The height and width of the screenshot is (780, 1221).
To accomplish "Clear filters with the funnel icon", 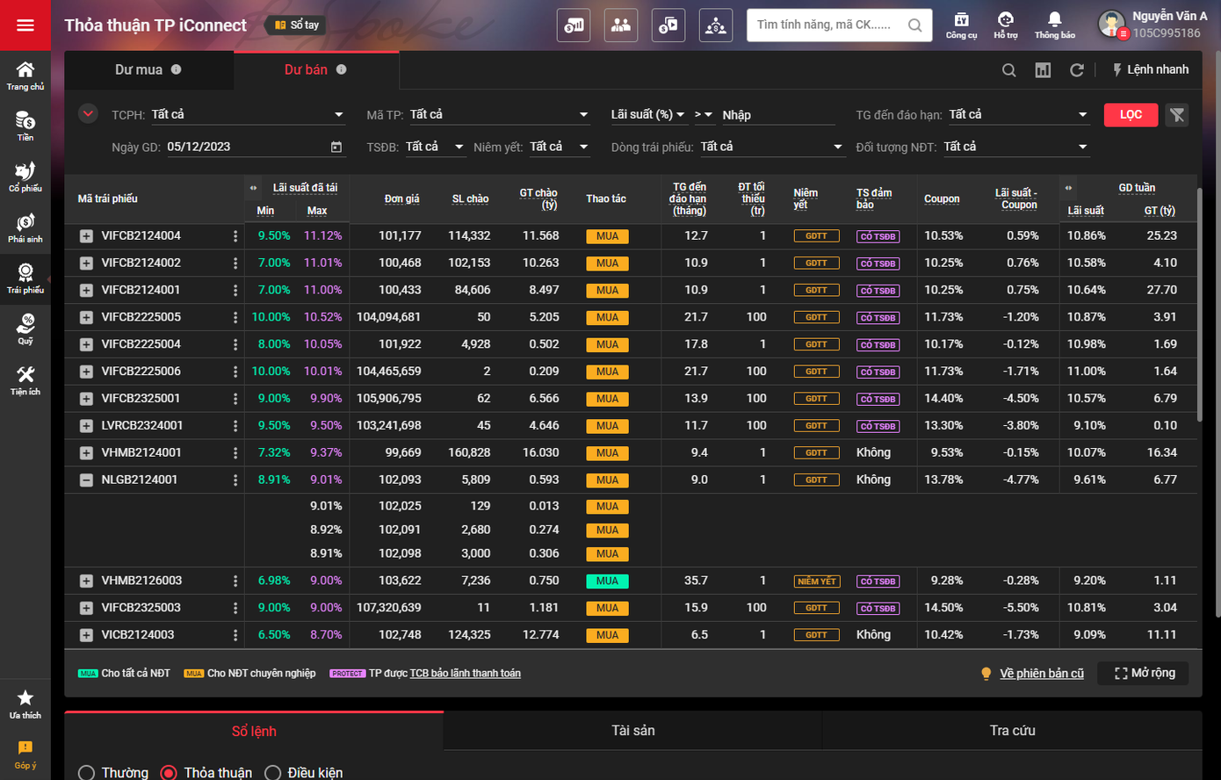I will pos(1177,115).
